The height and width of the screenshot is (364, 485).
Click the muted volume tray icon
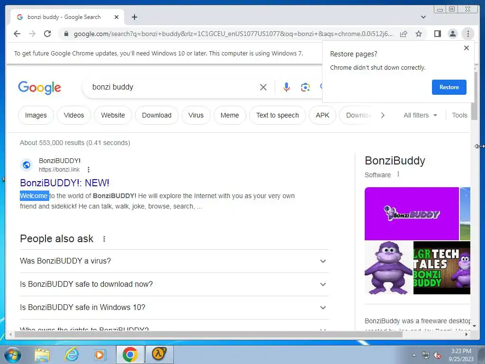pyautogui.click(x=437, y=355)
